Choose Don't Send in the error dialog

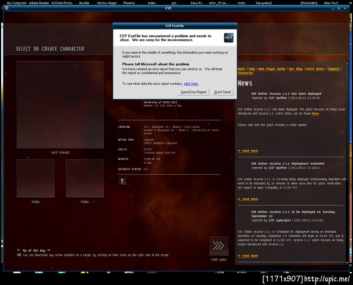pyautogui.click(x=222, y=92)
